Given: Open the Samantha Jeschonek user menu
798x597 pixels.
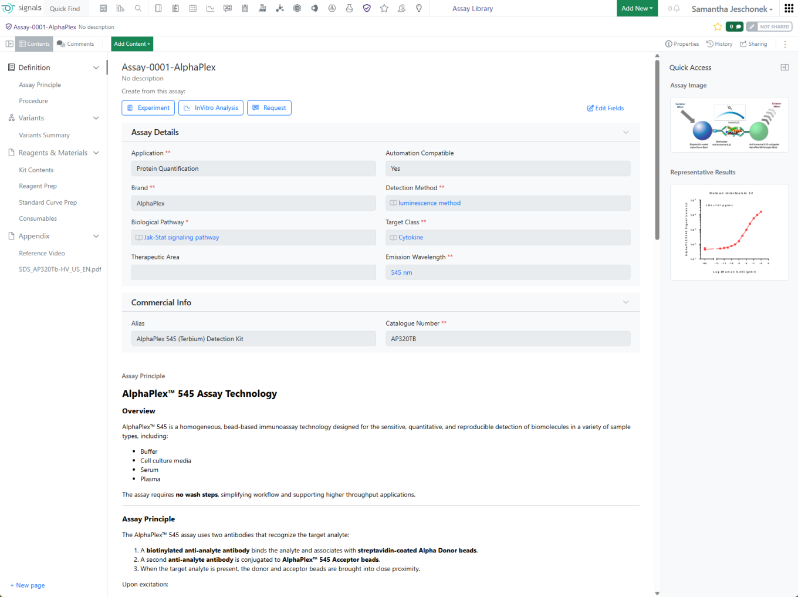Looking at the screenshot, I should tap(732, 9).
